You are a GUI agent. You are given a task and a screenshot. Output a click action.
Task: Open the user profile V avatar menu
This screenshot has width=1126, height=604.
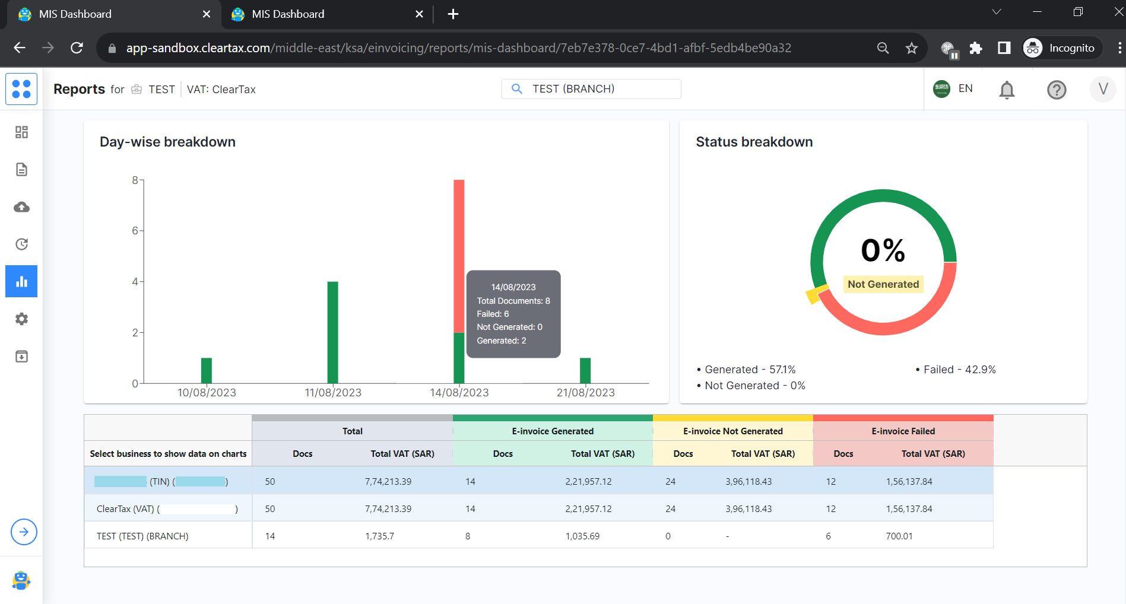1103,89
